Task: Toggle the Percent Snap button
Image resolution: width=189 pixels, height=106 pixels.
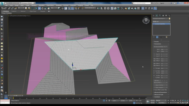Action: [76, 8]
